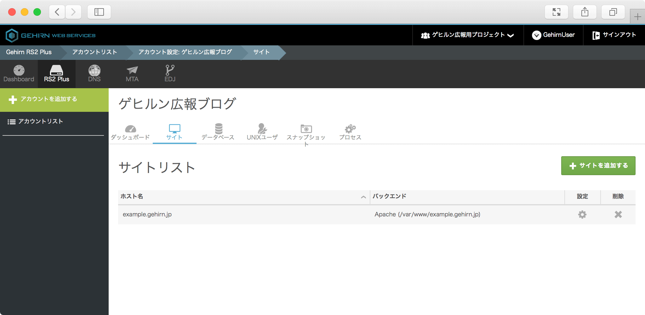Sort by ホスト名 column header arrow

363,197
